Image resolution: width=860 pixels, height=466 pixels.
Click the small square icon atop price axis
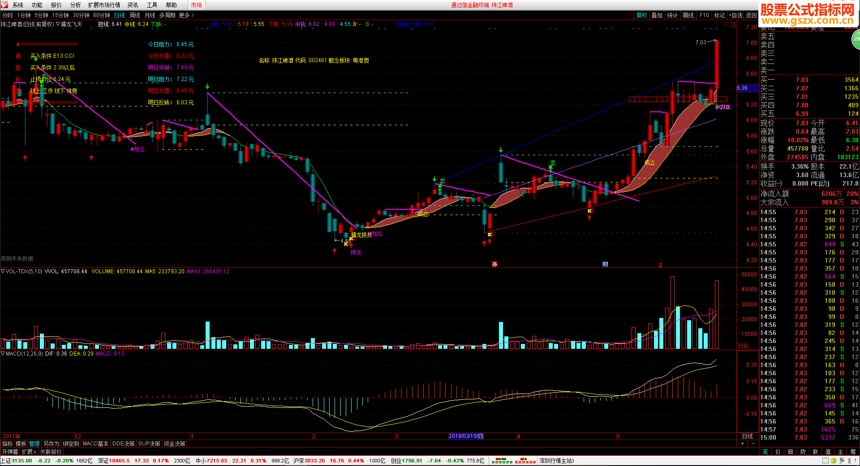click(733, 24)
